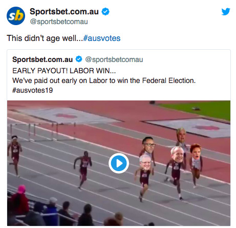Image resolution: width=236 pixels, height=228 pixels.
Task: Click the spectator in the pink beanie
Action: click(x=20, y=200)
